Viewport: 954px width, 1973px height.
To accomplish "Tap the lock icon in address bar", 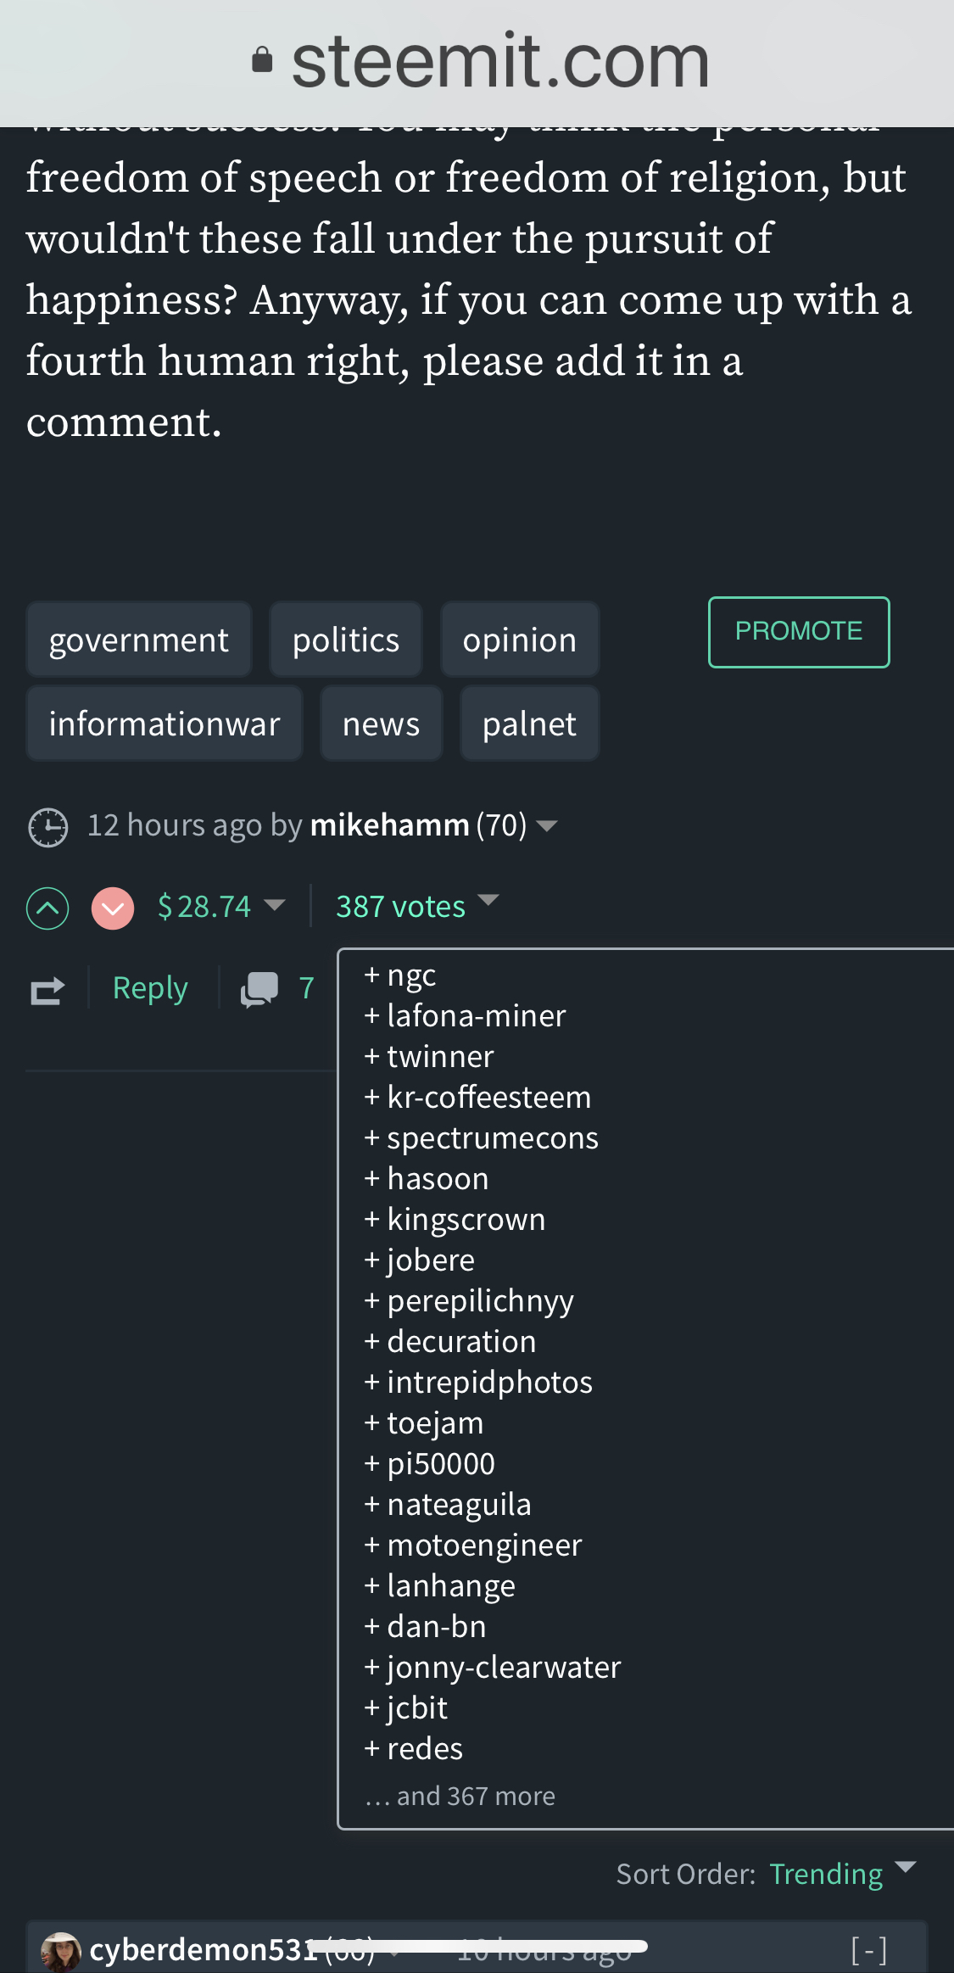I will (263, 60).
